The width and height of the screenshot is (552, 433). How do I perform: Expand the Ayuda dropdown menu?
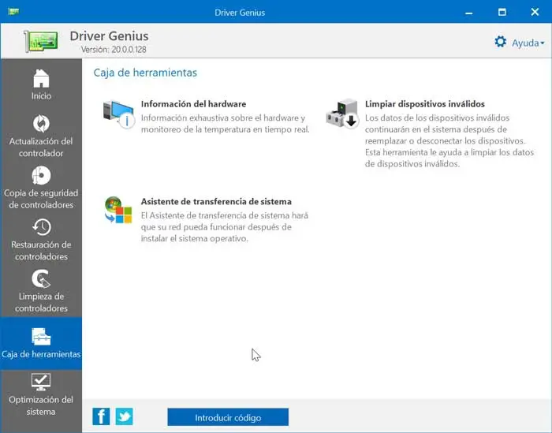pos(528,43)
